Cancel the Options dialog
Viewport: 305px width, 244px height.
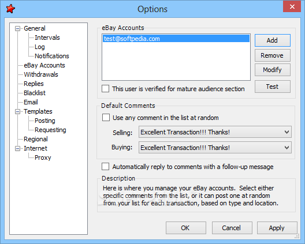232,228
